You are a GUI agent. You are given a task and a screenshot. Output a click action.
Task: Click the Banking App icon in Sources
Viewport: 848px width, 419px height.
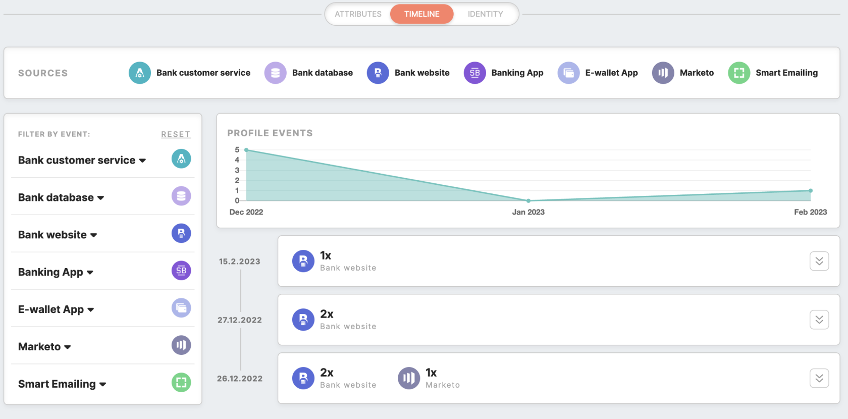point(475,73)
